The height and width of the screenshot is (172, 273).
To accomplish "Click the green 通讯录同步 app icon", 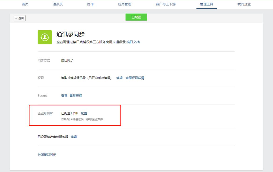I will (45, 37).
